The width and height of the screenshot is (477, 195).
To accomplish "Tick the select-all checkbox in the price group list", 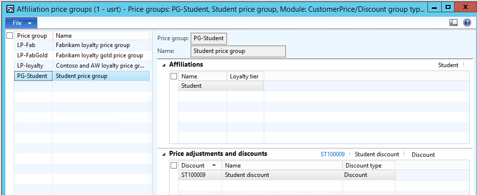I will coord(10,36).
